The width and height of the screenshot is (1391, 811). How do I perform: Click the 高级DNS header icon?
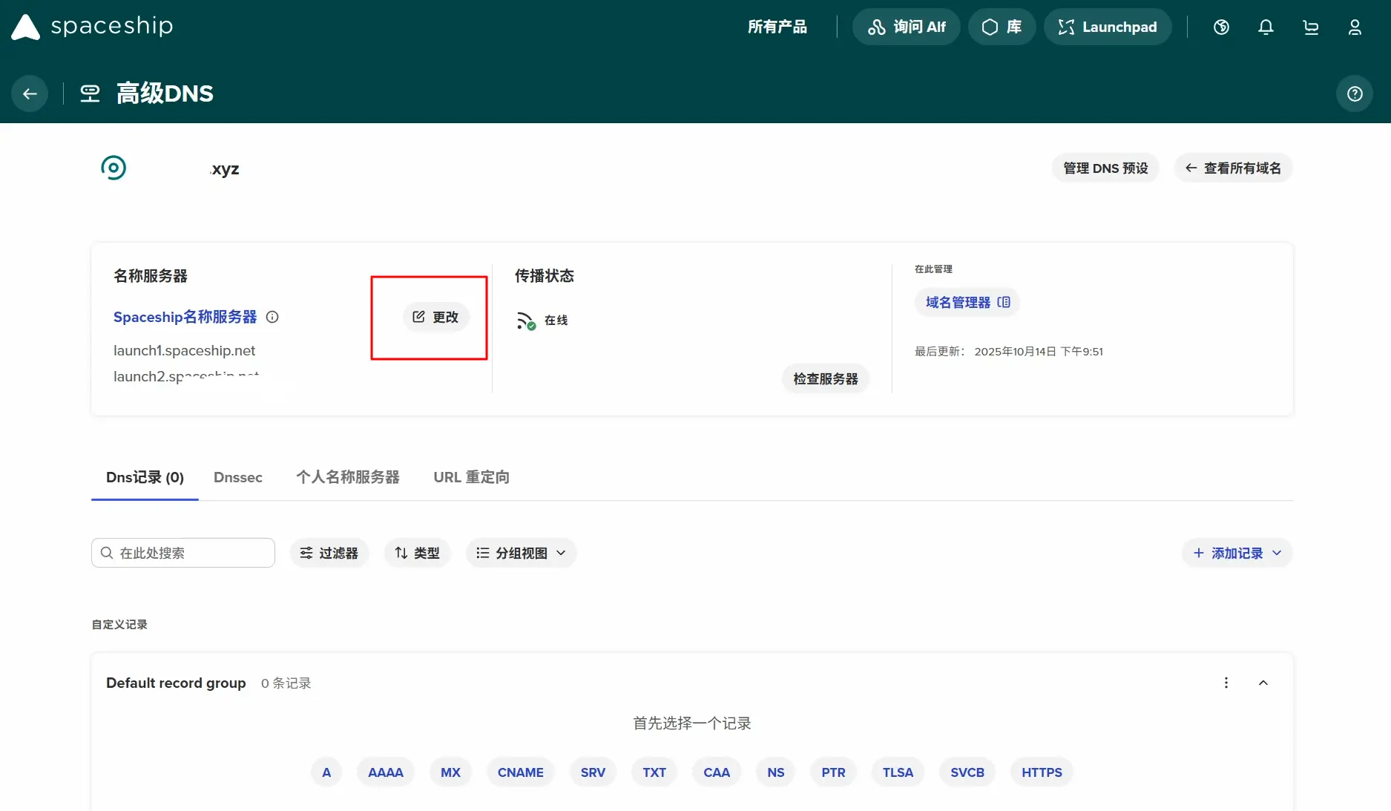point(90,93)
